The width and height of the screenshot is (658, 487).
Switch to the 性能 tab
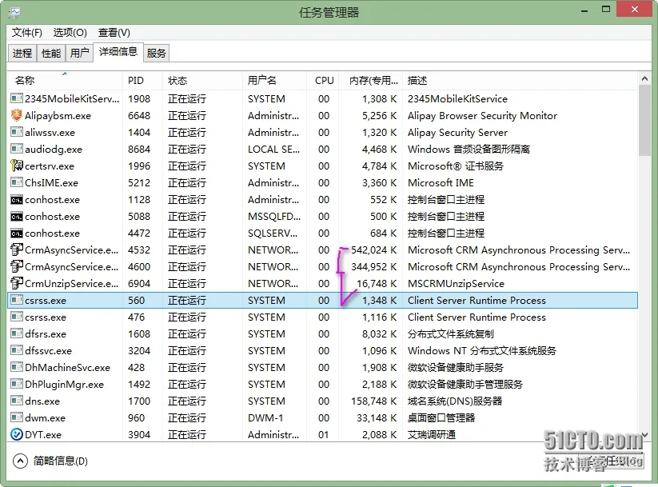pyautogui.click(x=51, y=54)
